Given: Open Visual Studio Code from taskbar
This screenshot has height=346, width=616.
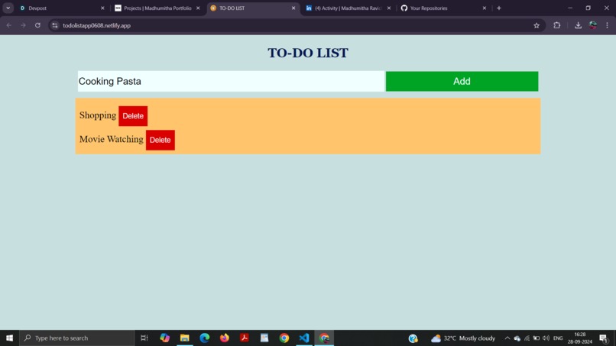Looking at the screenshot, I should tap(304, 338).
